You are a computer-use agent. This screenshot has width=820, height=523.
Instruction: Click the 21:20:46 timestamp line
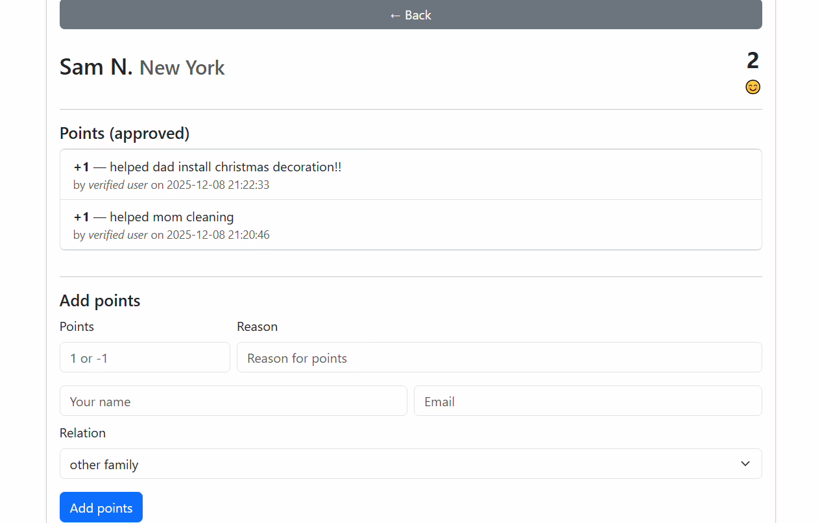[x=171, y=235]
